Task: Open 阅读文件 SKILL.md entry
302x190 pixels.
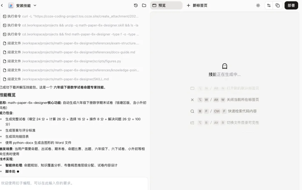Action: (56, 79)
